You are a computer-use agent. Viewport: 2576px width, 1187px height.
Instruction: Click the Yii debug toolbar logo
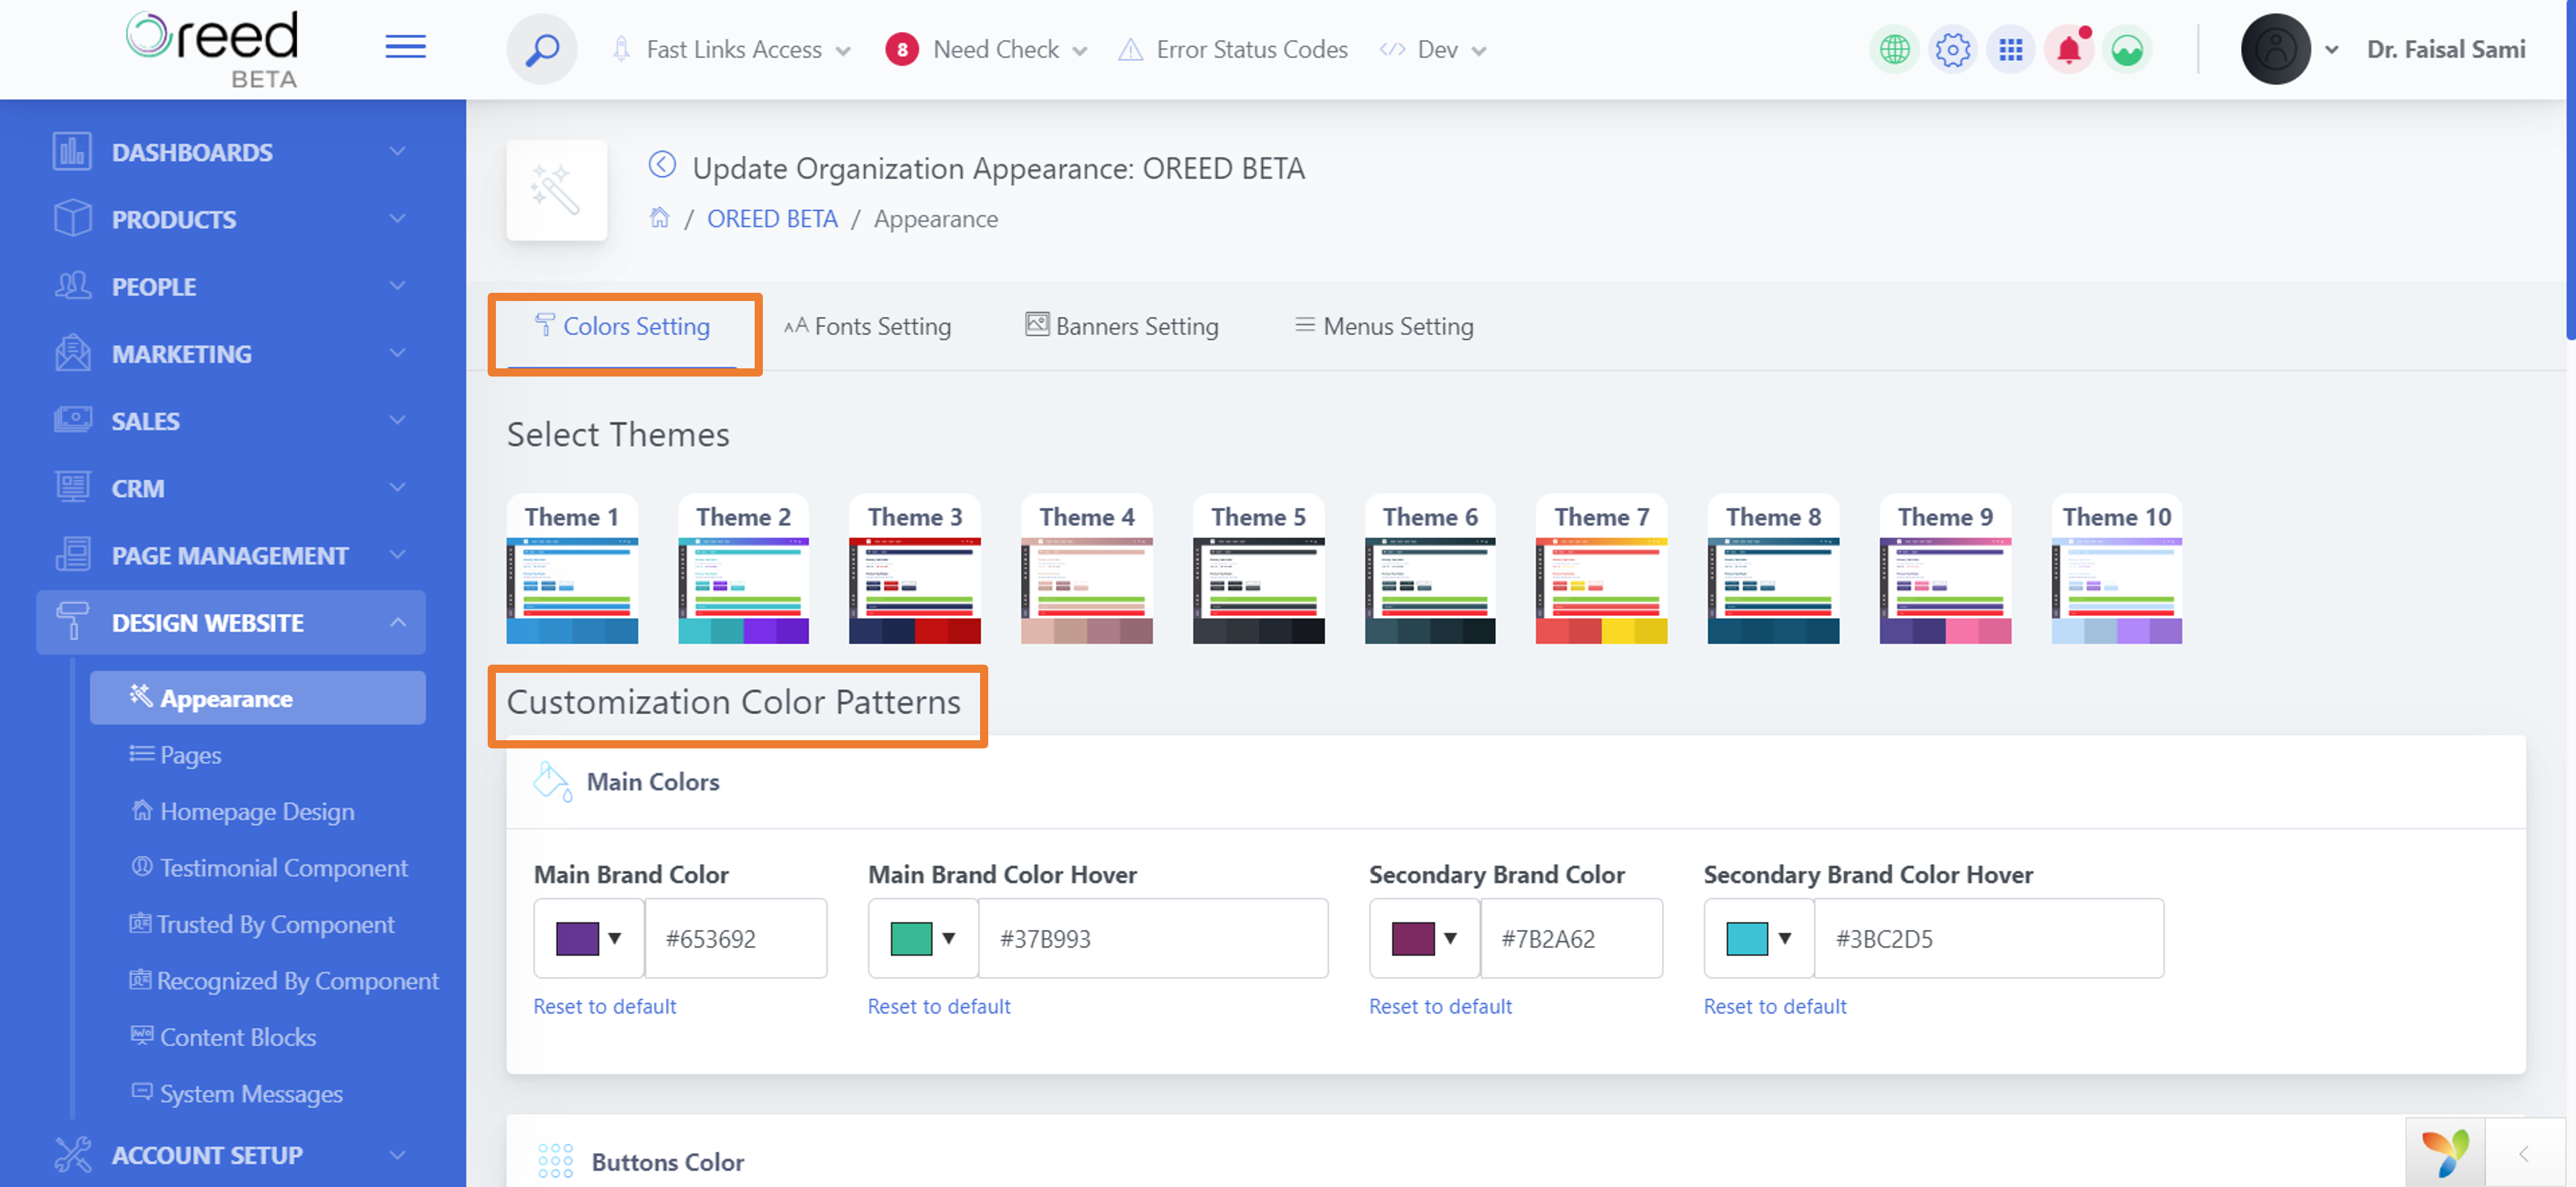2445,1153
